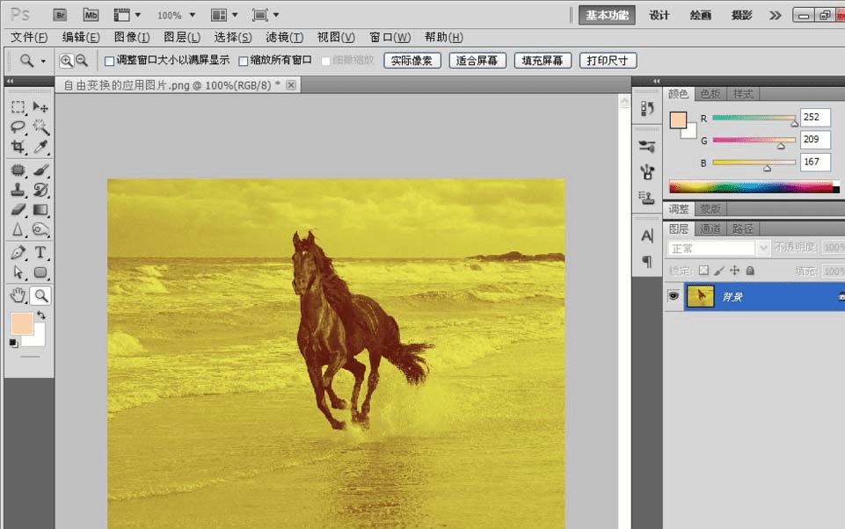Select the Clone Stamp tool
The width and height of the screenshot is (845, 529).
[x=18, y=190]
